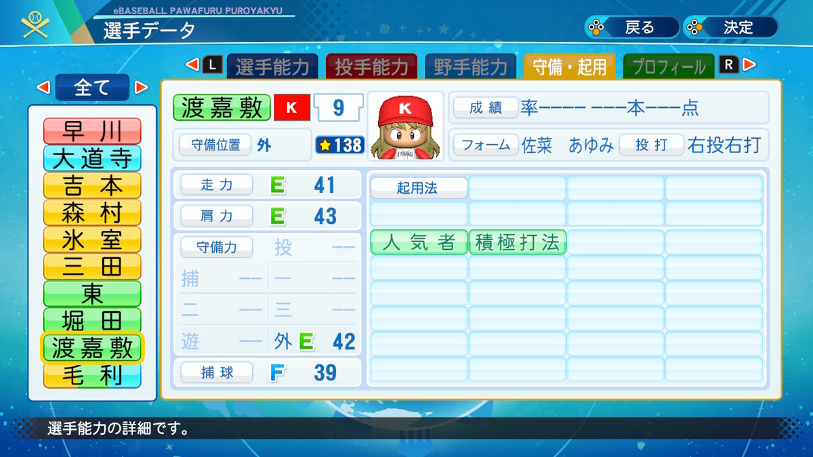Viewport: 813px width, 457px height.
Task: Click right arrow after tab row
Action: pos(749,64)
